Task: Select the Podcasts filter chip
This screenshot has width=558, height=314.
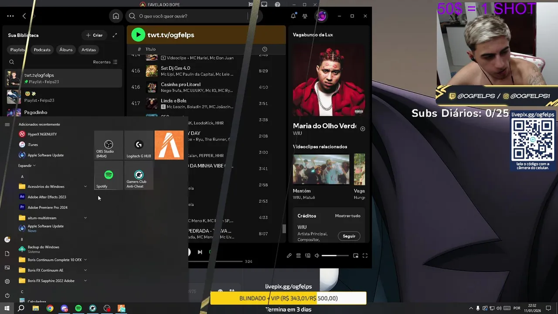Action: pos(42,50)
